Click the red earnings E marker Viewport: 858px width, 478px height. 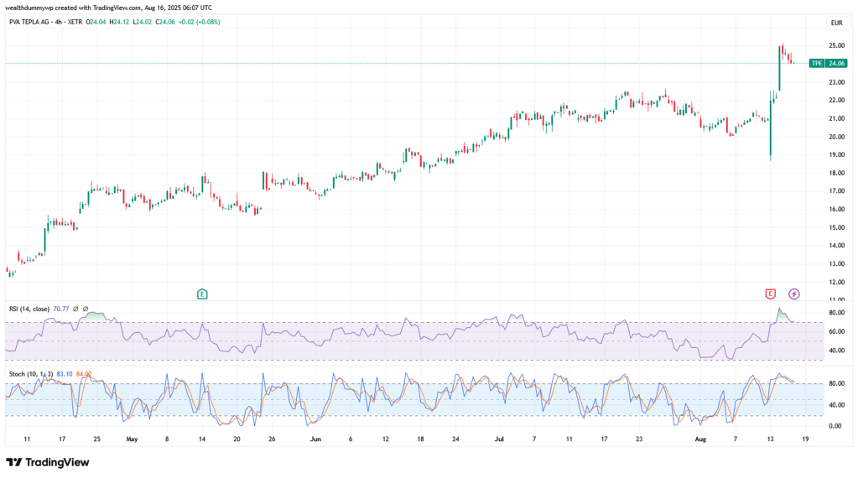click(x=770, y=294)
